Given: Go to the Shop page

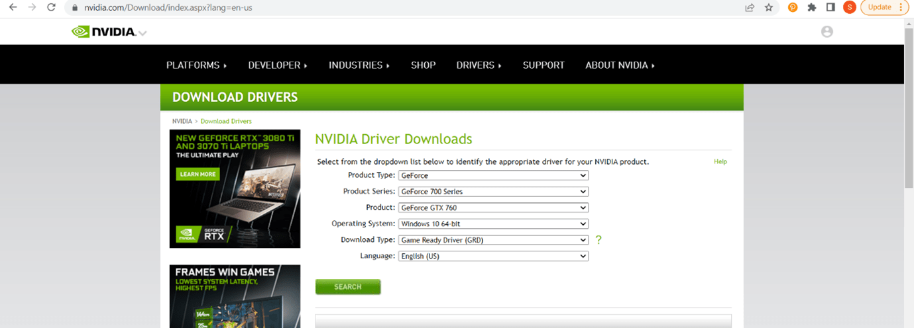Looking at the screenshot, I should (x=423, y=65).
